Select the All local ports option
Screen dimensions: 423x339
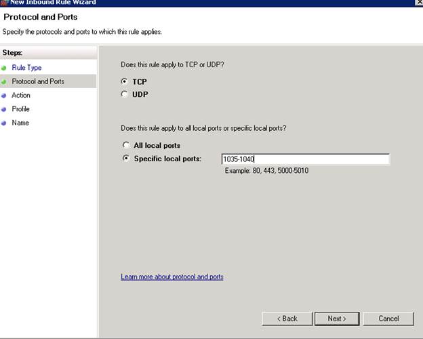pyautogui.click(x=126, y=145)
